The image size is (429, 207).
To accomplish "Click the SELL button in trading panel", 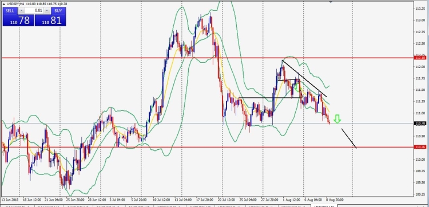I will pos(10,11).
